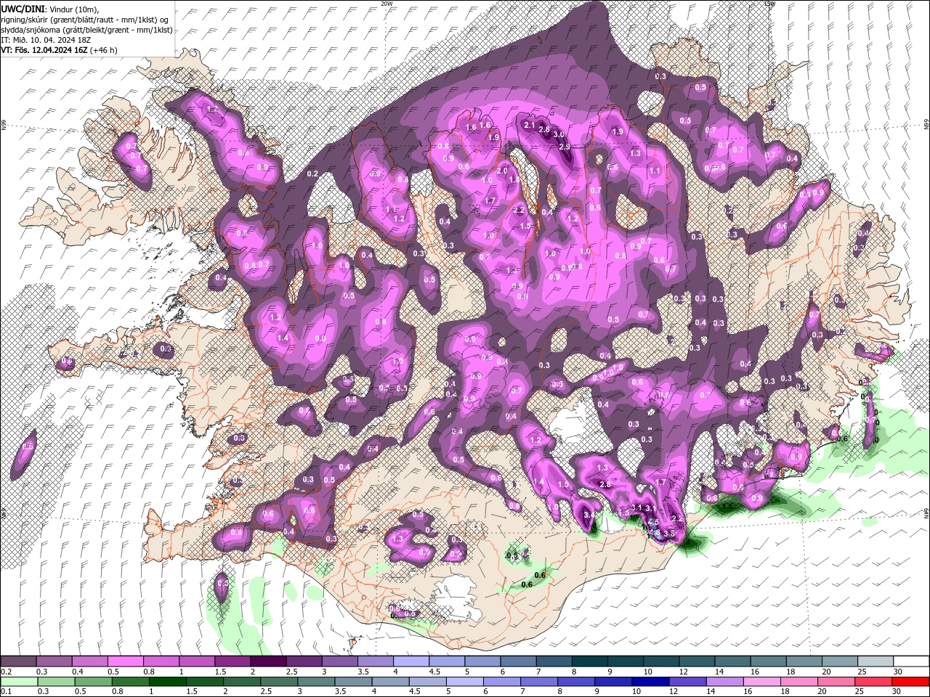Screen dimensions: 930x697
Task: Click lower legend swatch between 2.5 and 3
Action: pyautogui.click(x=280, y=682)
